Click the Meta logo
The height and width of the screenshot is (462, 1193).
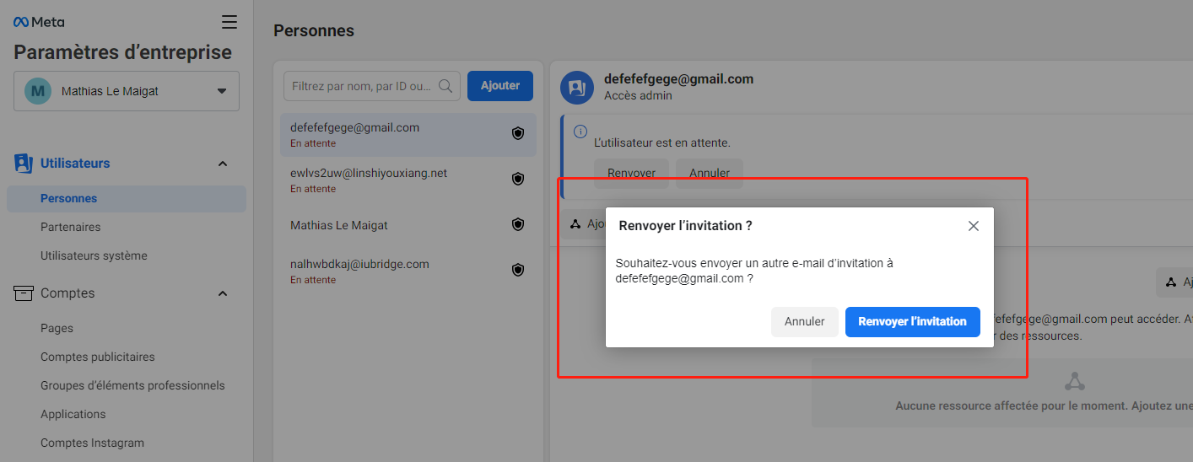coord(39,22)
